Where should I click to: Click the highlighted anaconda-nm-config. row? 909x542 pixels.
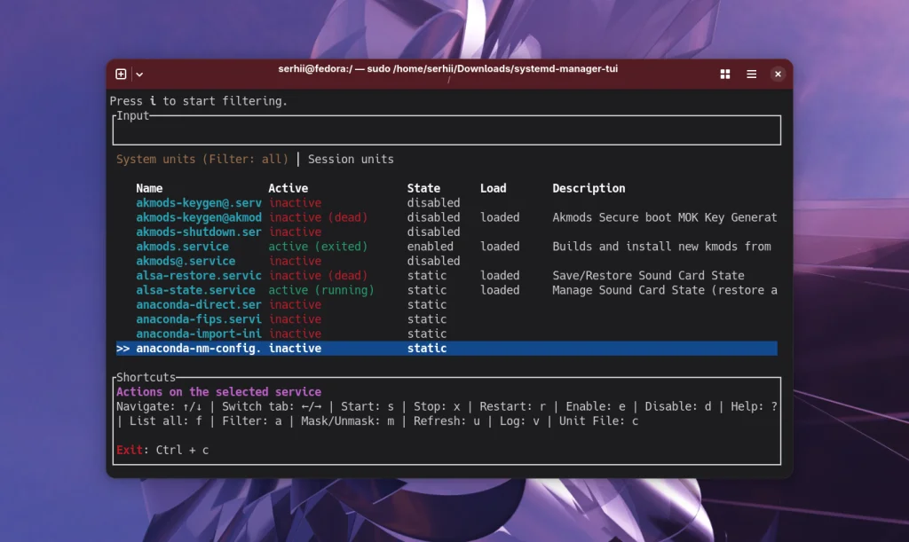[447, 348]
